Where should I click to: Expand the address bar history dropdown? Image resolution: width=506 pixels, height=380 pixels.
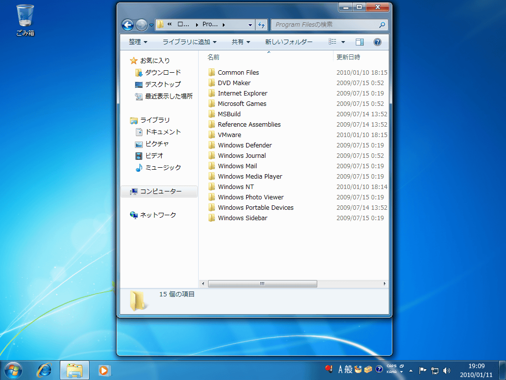click(250, 25)
